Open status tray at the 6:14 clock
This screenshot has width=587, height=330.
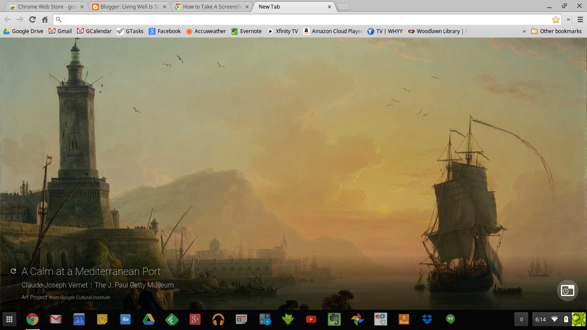pos(541,319)
